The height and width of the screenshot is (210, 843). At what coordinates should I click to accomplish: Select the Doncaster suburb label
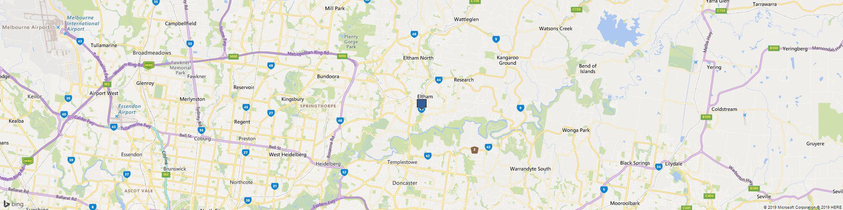pyautogui.click(x=405, y=183)
